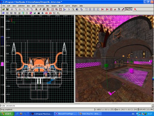Click the Side stretch console text field
This screenshot has width=154, height=116.
coord(76,106)
